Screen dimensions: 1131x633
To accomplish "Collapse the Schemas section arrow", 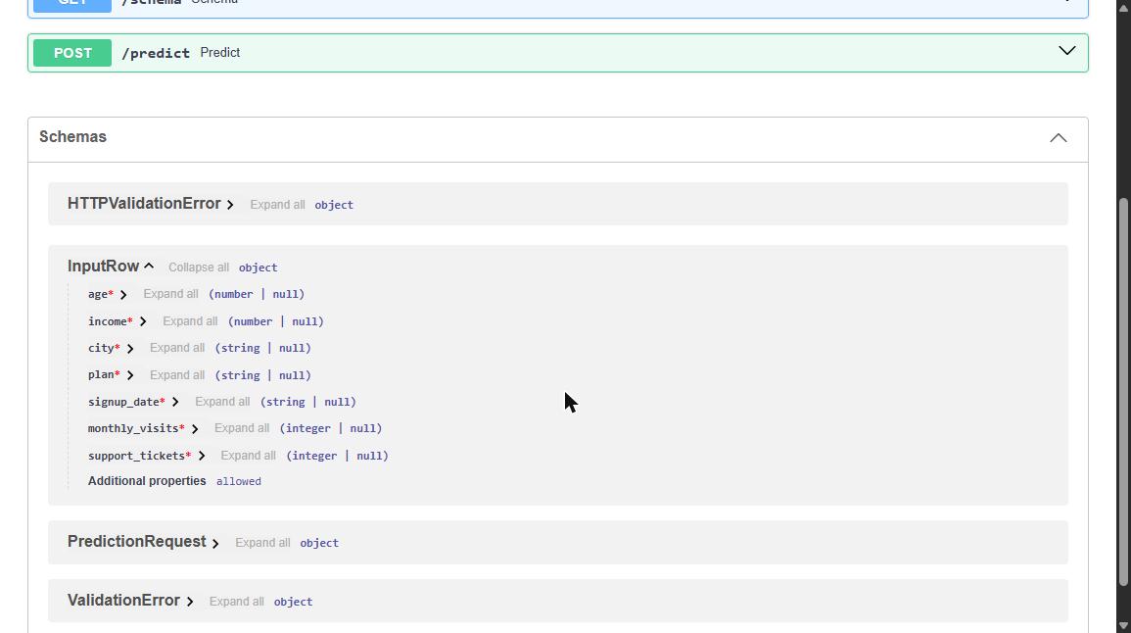I will (1059, 138).
